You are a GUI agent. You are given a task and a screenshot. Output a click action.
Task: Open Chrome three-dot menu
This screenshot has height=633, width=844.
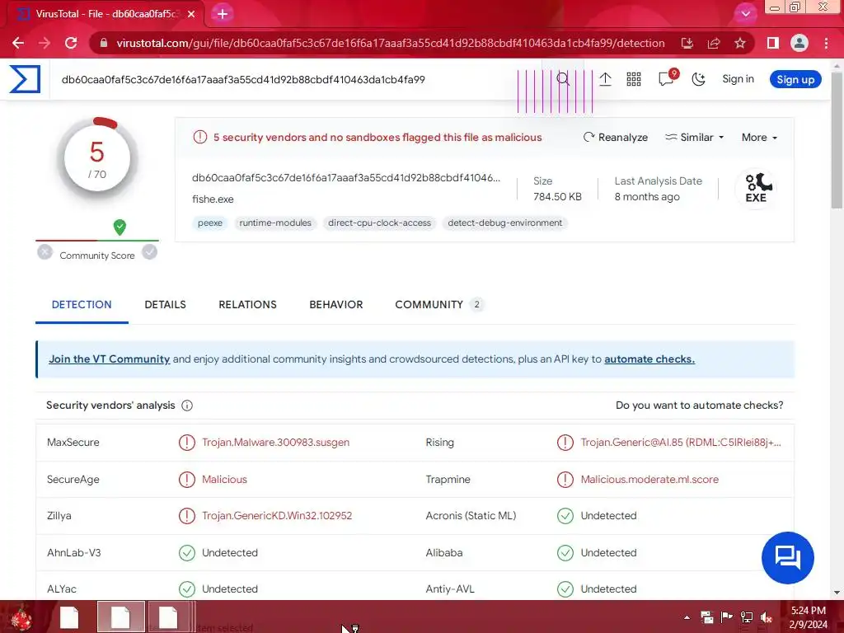pyautogui.click(x=826, y=43)
